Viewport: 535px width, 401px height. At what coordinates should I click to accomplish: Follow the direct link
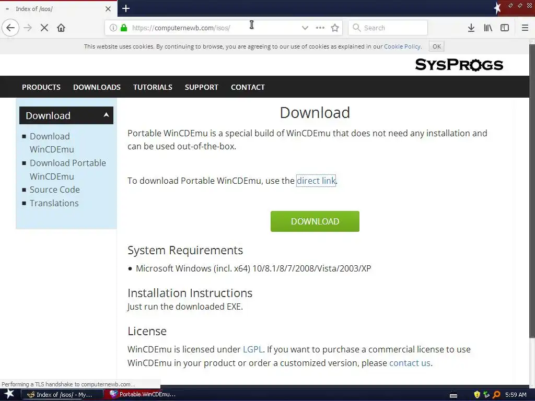316,180
